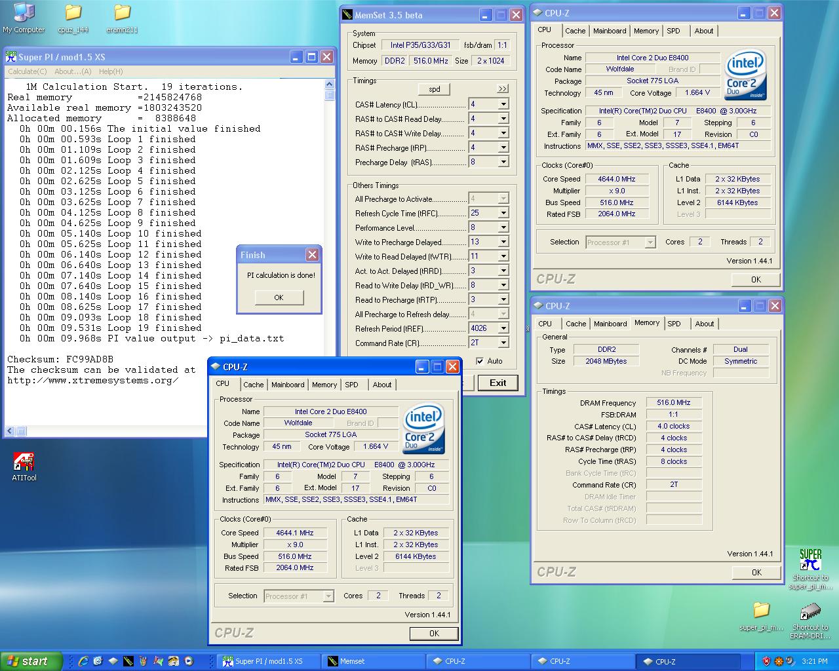This screenshot has width=839, height=671.
Task: Click the spd button in MemSet
Action: tap(435, 89)
